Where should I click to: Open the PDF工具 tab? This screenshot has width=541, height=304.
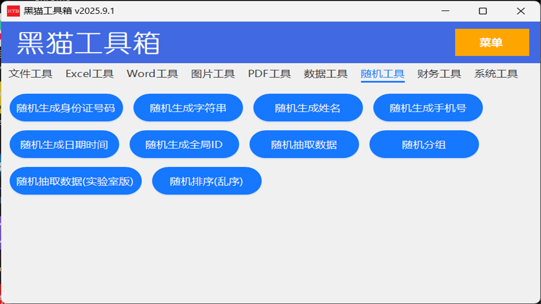pyautogui.click(x=269, y=74)
